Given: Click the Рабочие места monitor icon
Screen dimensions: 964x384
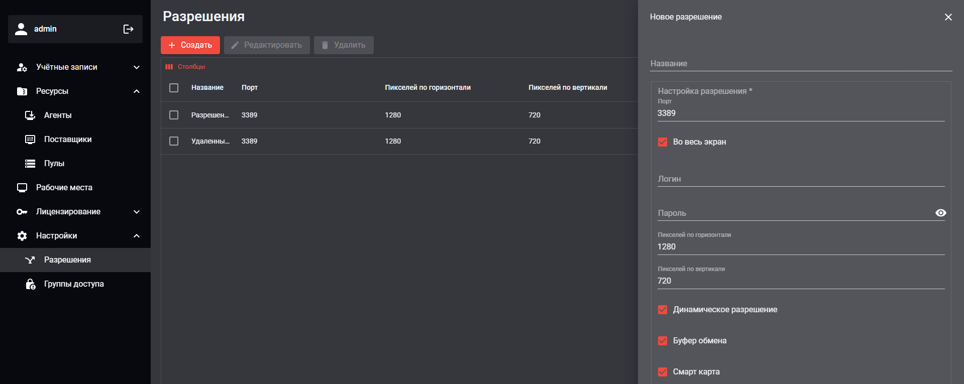Looking at the screenshot, I should point(22,188).
